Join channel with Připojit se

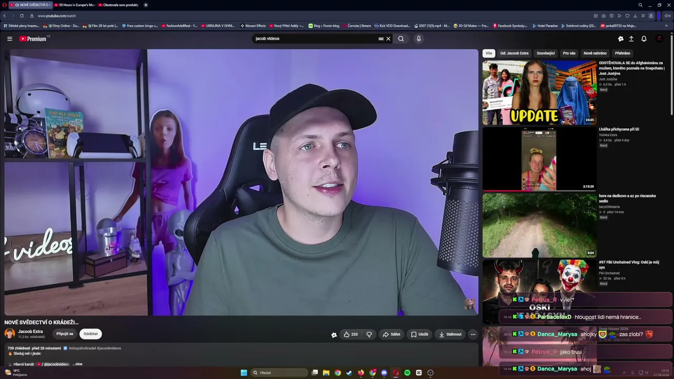point(65,334)
